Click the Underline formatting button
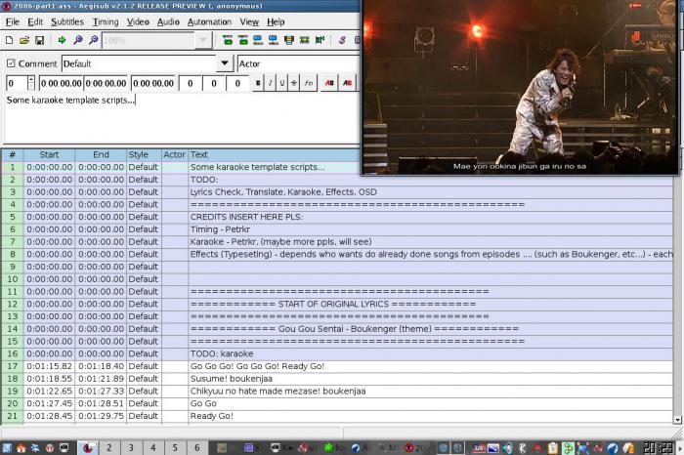This screenshot has width=684, height=455. pyautogui.click(x=281, y=83)
